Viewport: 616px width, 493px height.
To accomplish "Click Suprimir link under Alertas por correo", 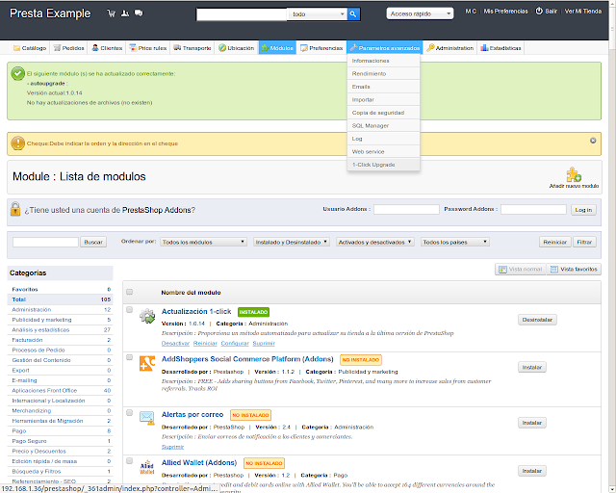I will click(172, 447).
